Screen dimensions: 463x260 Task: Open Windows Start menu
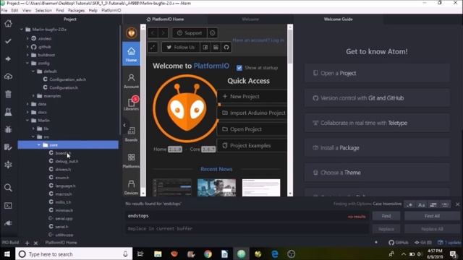7,253
